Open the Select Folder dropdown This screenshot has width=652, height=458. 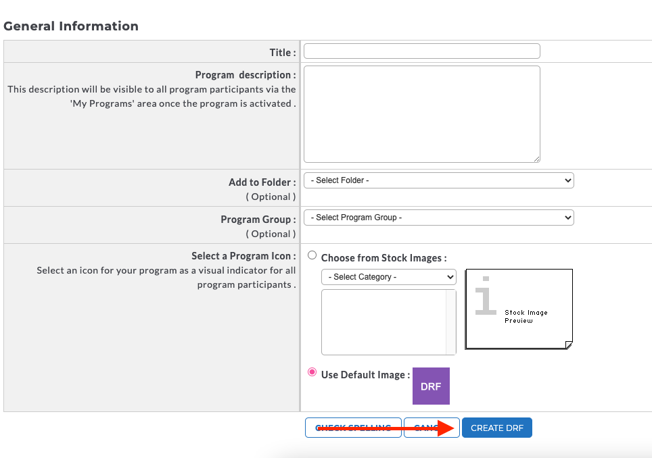(439, 180)
